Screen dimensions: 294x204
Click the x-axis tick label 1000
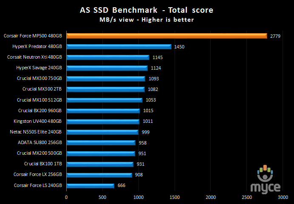click(x=139, y=197)
